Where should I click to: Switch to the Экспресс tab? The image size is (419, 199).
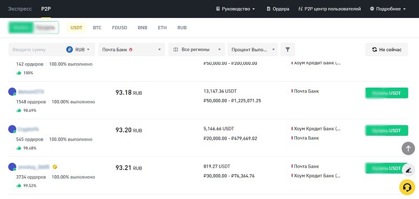click(20, 9)
